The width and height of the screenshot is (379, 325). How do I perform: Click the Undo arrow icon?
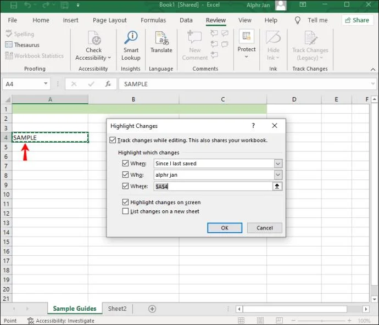click(x=27, y=5)
